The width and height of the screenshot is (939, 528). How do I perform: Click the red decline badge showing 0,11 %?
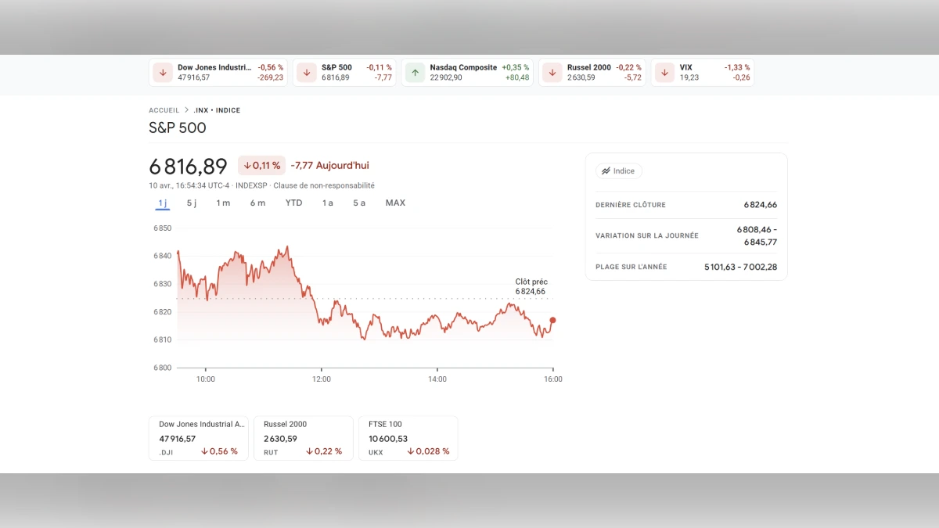(x=261, y=165)
